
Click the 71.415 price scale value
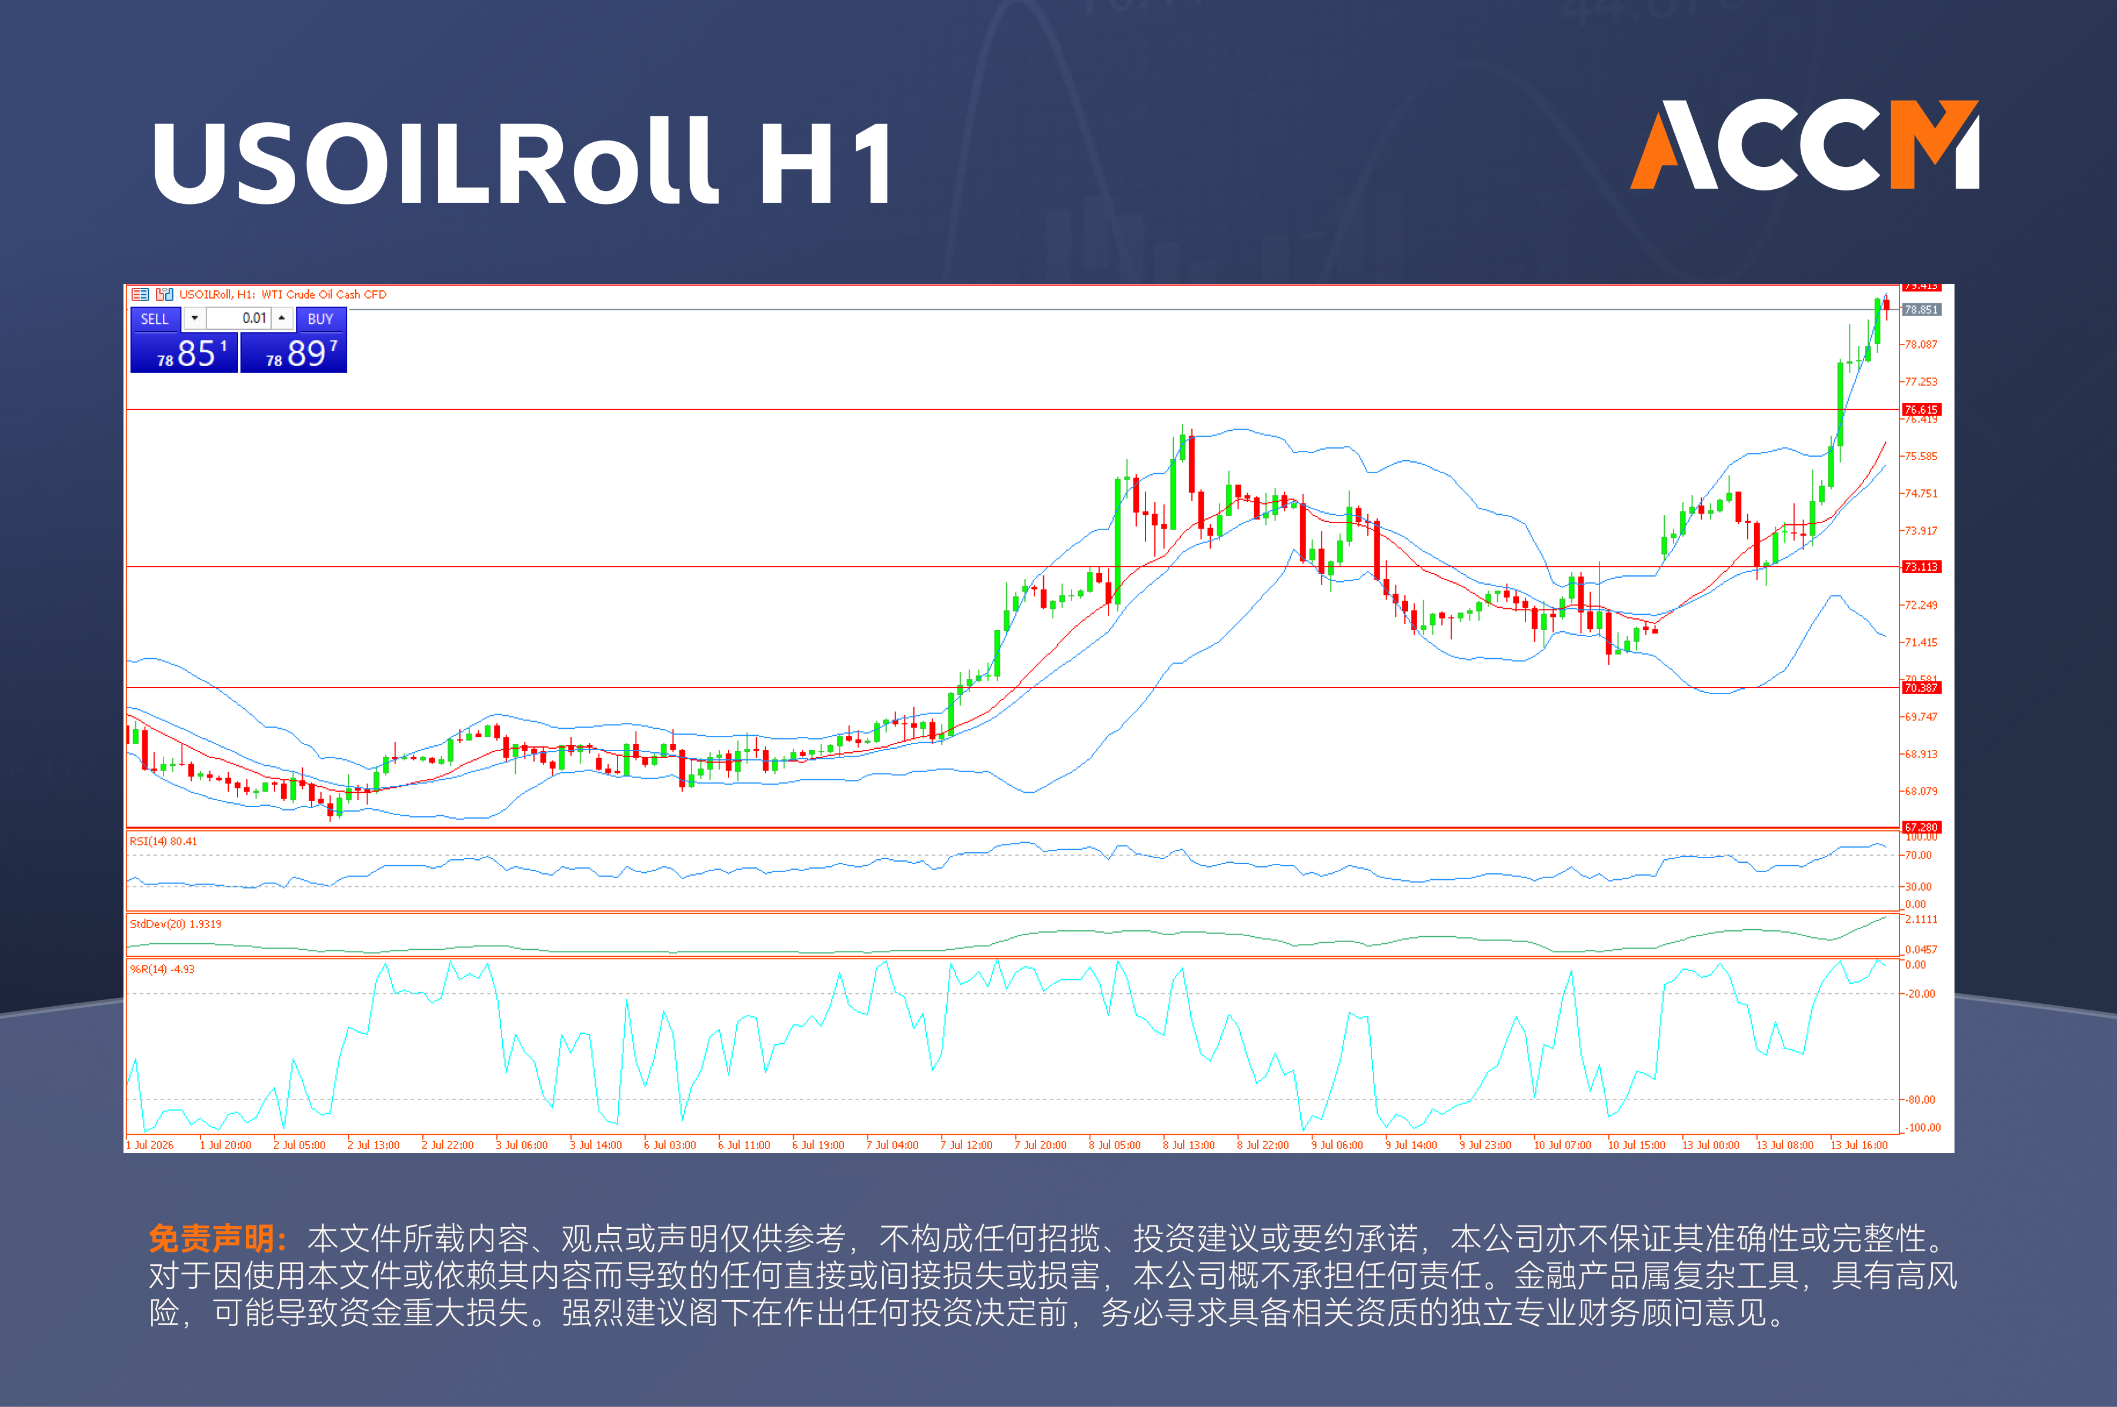point(1921,642)
